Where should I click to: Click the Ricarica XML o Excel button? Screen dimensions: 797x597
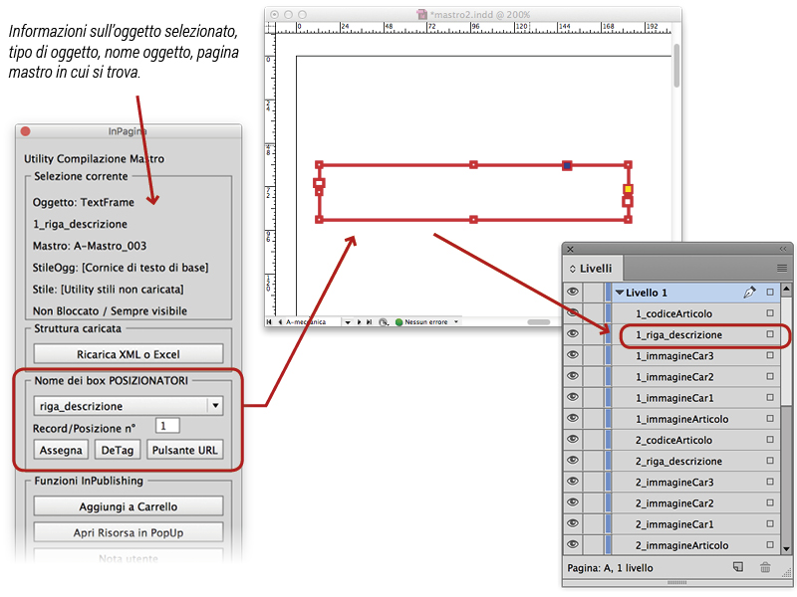pos(129,354)
